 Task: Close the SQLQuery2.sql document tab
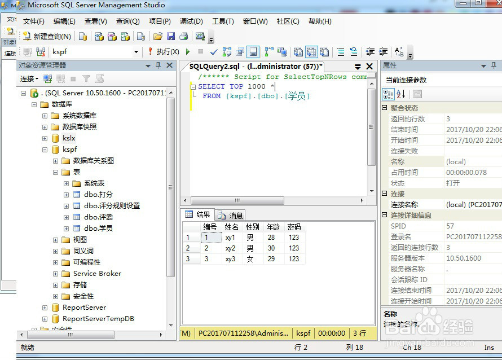(369, 66)
